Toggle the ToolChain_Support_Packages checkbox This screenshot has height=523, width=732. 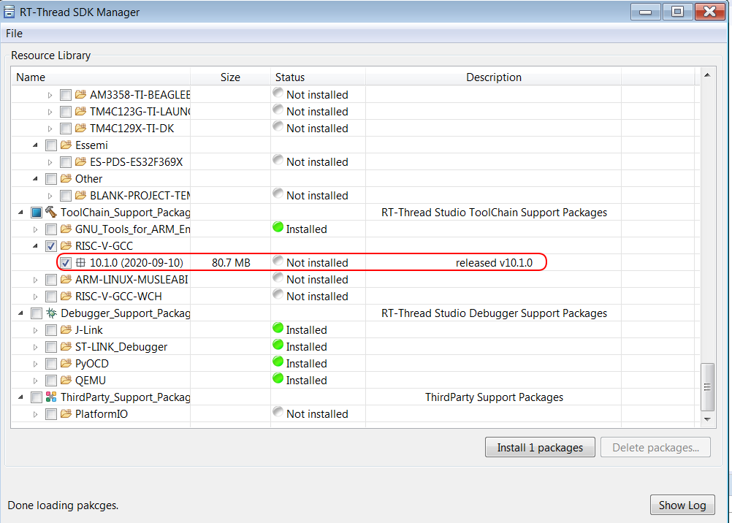[37, 213]
